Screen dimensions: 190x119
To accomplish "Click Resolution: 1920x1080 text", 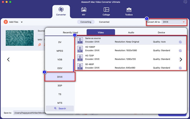I will tap(126, 50).
